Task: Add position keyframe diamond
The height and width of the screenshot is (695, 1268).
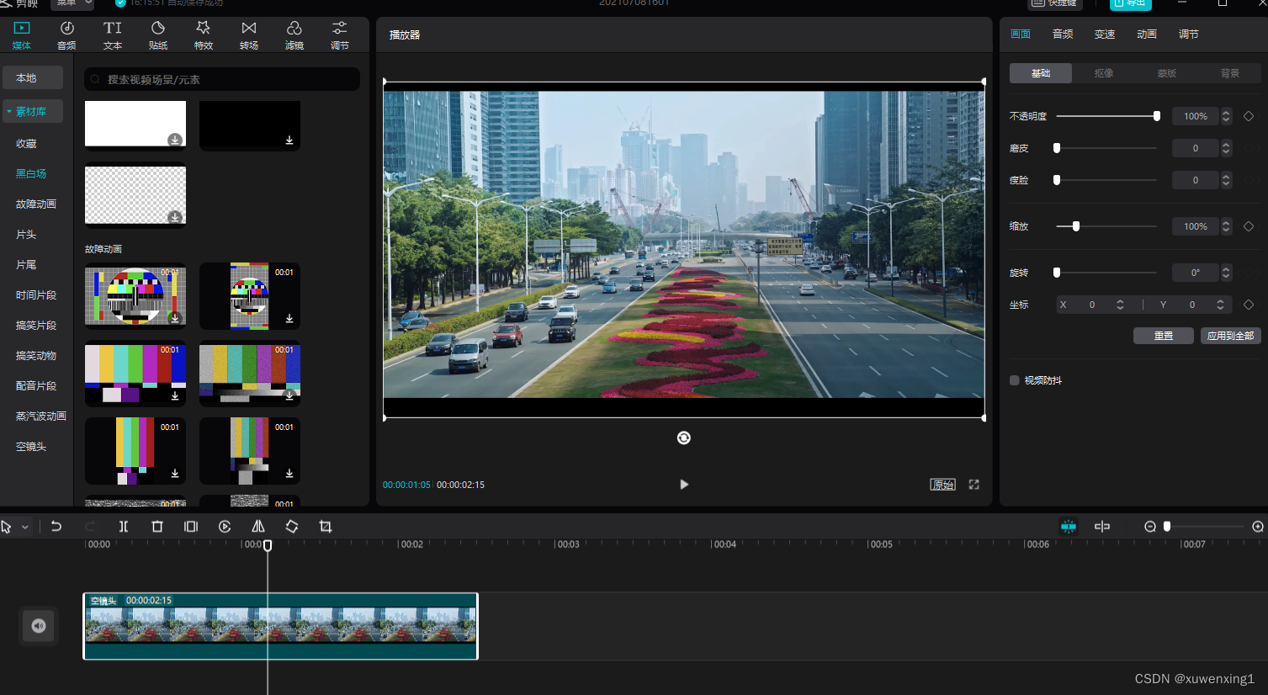Action: (1249, 305)
